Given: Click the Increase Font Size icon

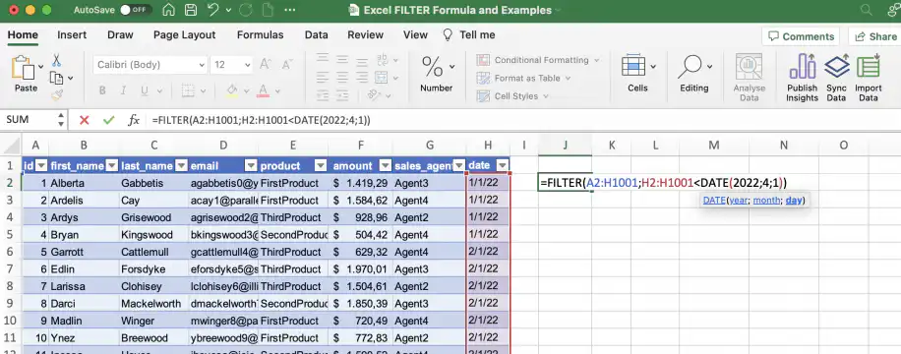Looking at the screenshot, I should tap(265, 64).
